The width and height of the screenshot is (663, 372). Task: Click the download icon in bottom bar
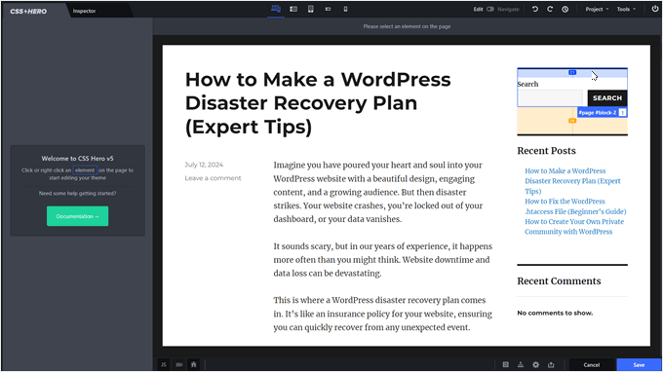click(521, 364)
